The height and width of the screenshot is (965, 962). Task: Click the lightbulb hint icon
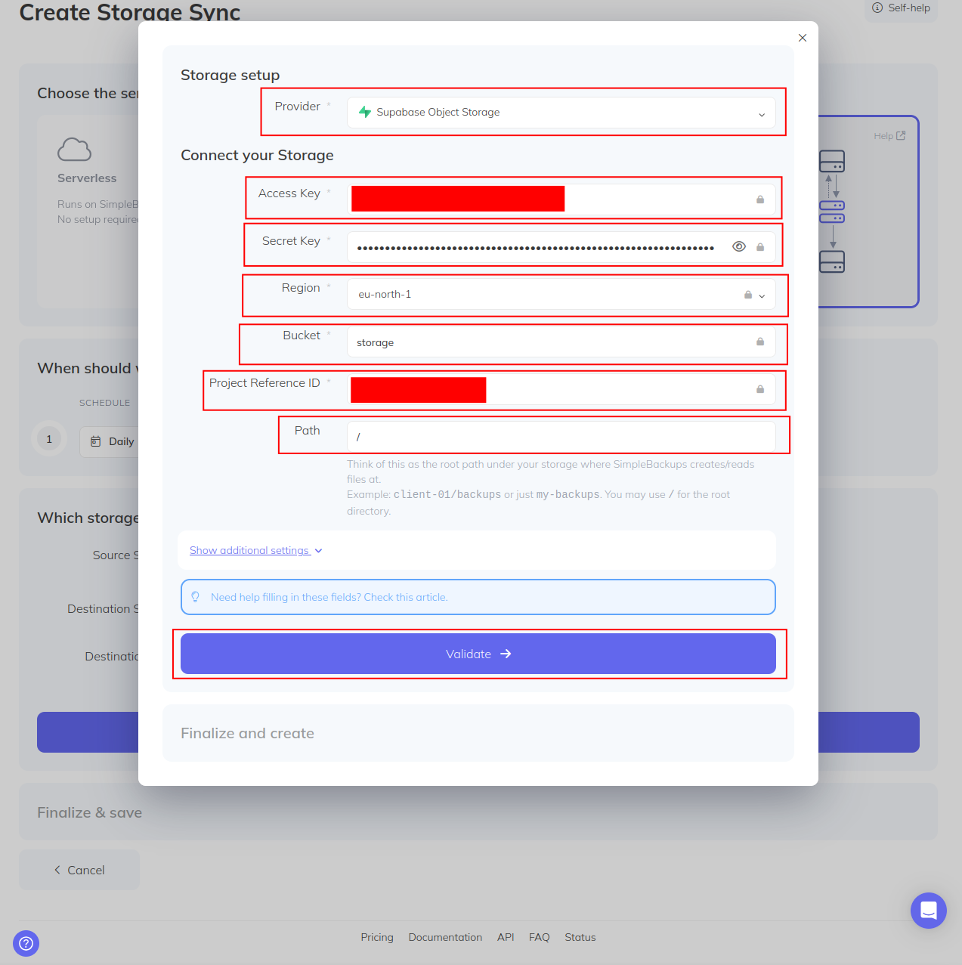pos(196,597)
